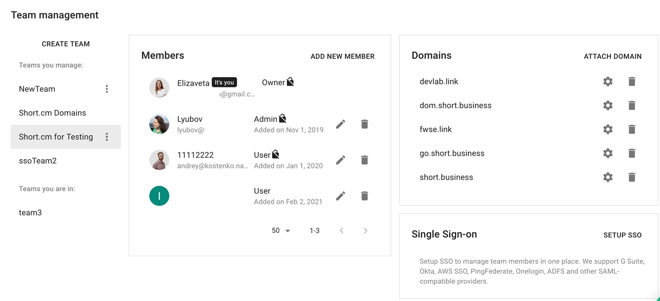Click Elizaveta's profile avatar
This screenshot has width=660, height=301.
pos(159,88)
